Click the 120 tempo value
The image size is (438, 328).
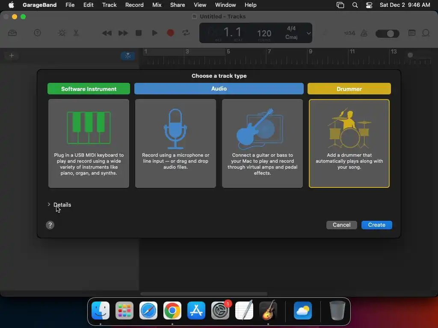tap(264, 34)
